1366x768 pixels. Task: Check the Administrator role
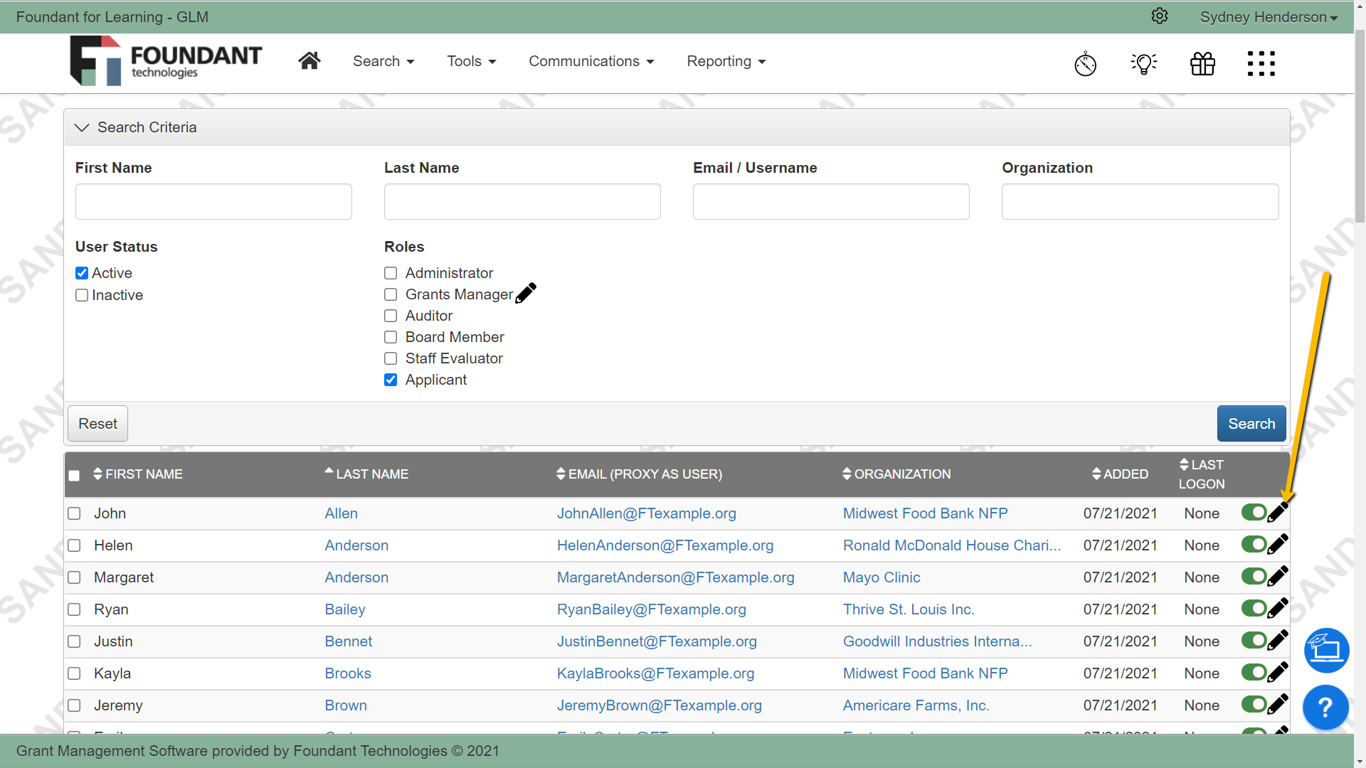pyautogui.click(x=391, y=273)
